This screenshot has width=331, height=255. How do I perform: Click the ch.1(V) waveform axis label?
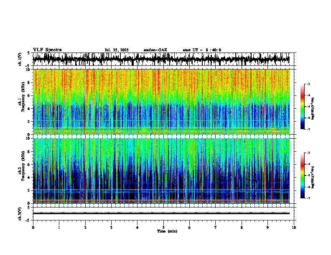point(20,59)
